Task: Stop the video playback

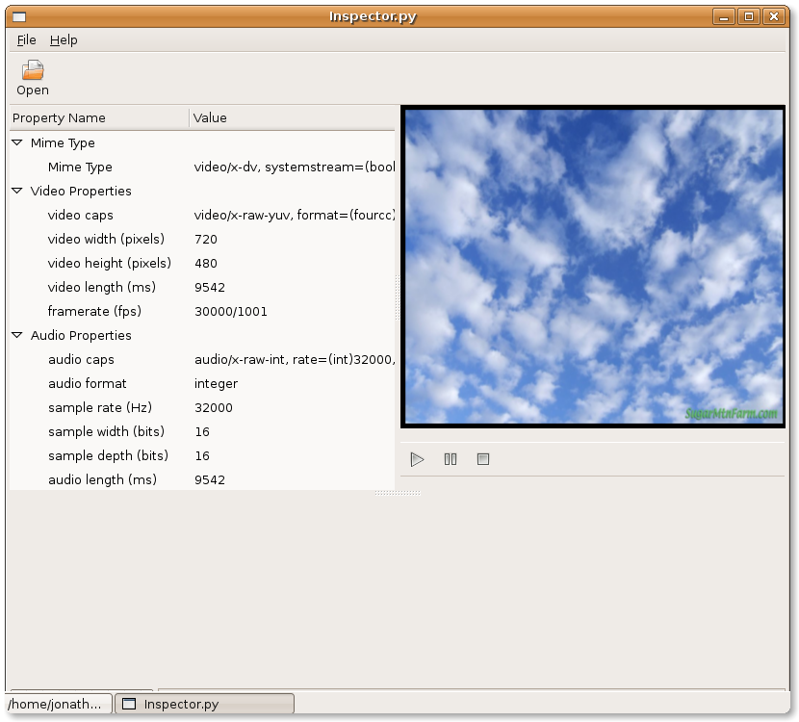Action: click(x=483, y=459)
